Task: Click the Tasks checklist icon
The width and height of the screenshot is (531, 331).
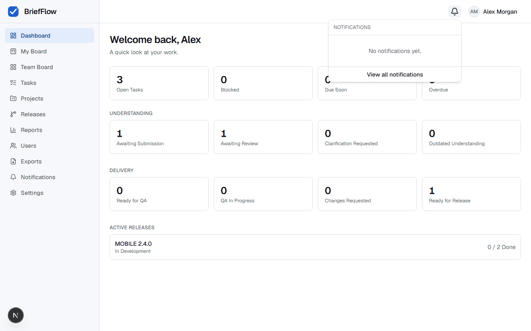Action: pyautogui.click(x=13, y=83)
